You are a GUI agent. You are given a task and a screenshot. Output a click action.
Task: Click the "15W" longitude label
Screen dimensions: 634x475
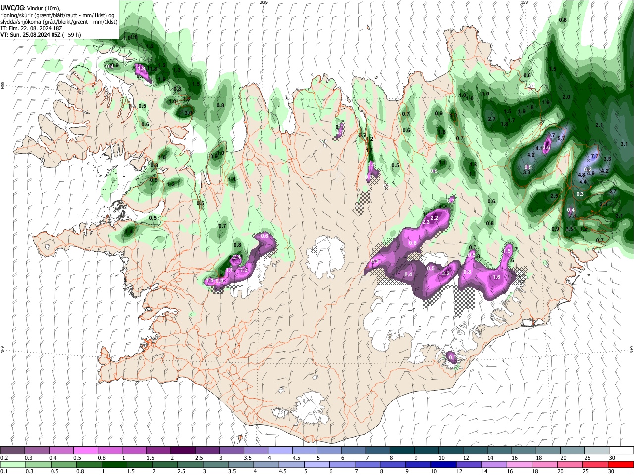[525, 2]
